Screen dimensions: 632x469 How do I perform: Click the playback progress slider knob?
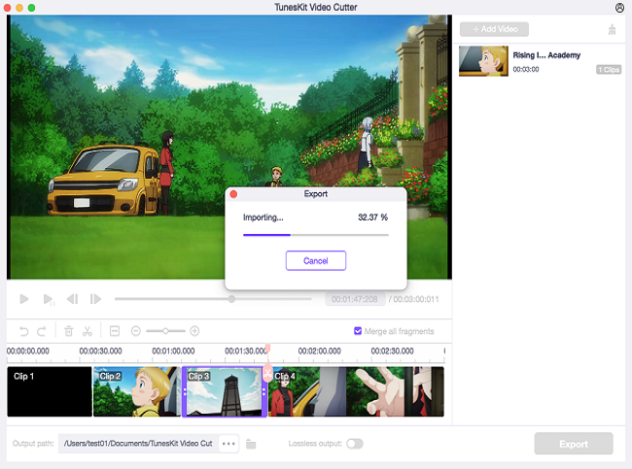231,299
